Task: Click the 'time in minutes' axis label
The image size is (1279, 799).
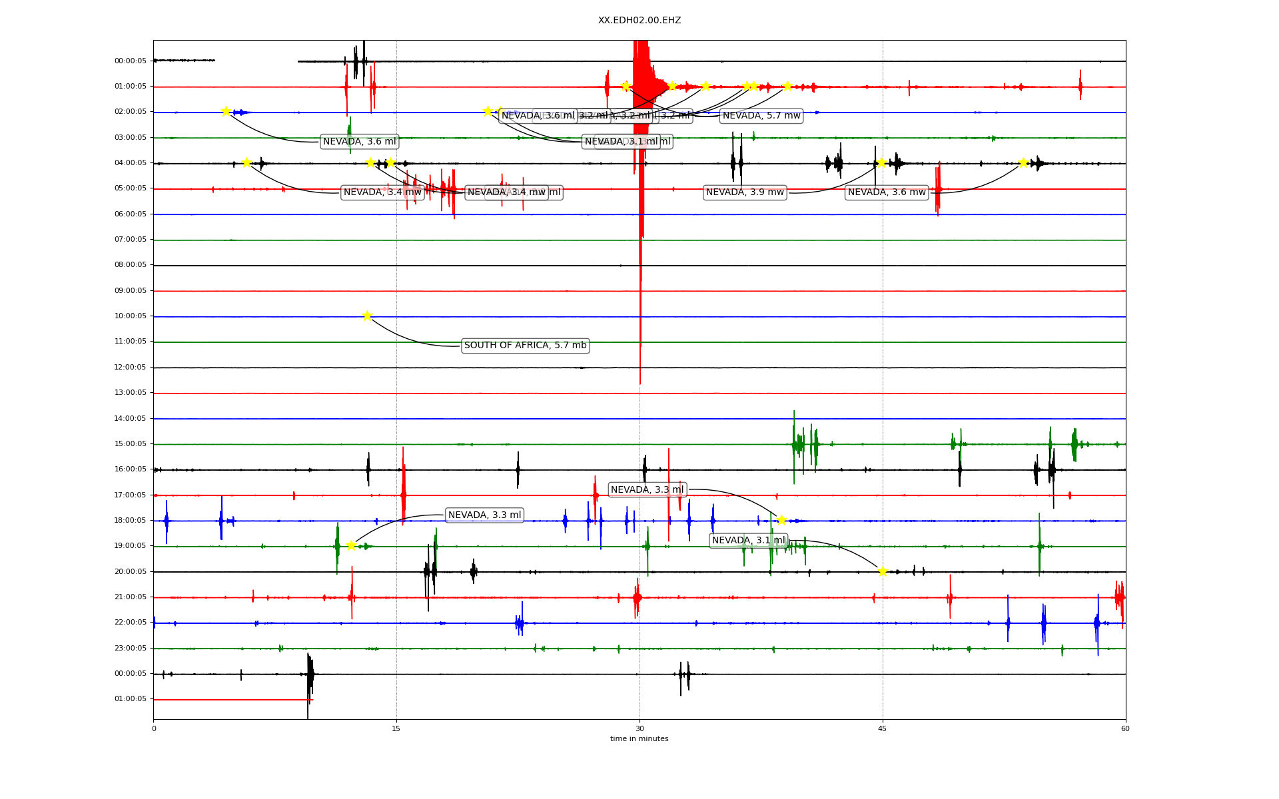Action: point(639,738)
